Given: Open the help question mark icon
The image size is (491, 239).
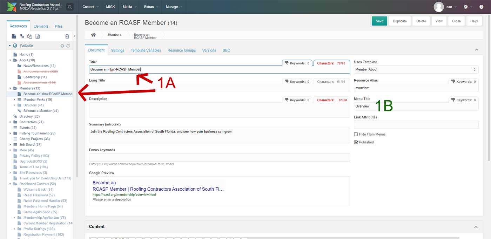Looking at the screenshot, I should [x=481, y=7].
